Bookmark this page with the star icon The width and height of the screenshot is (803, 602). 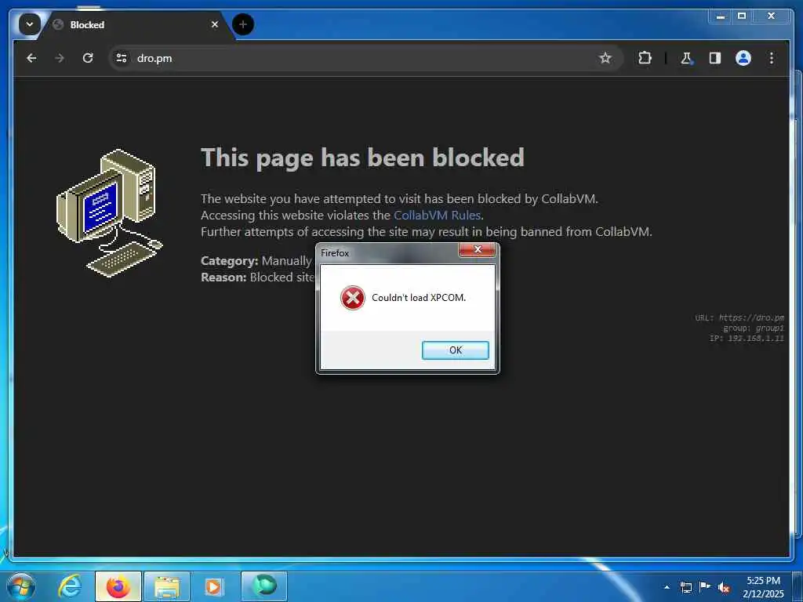605,58
